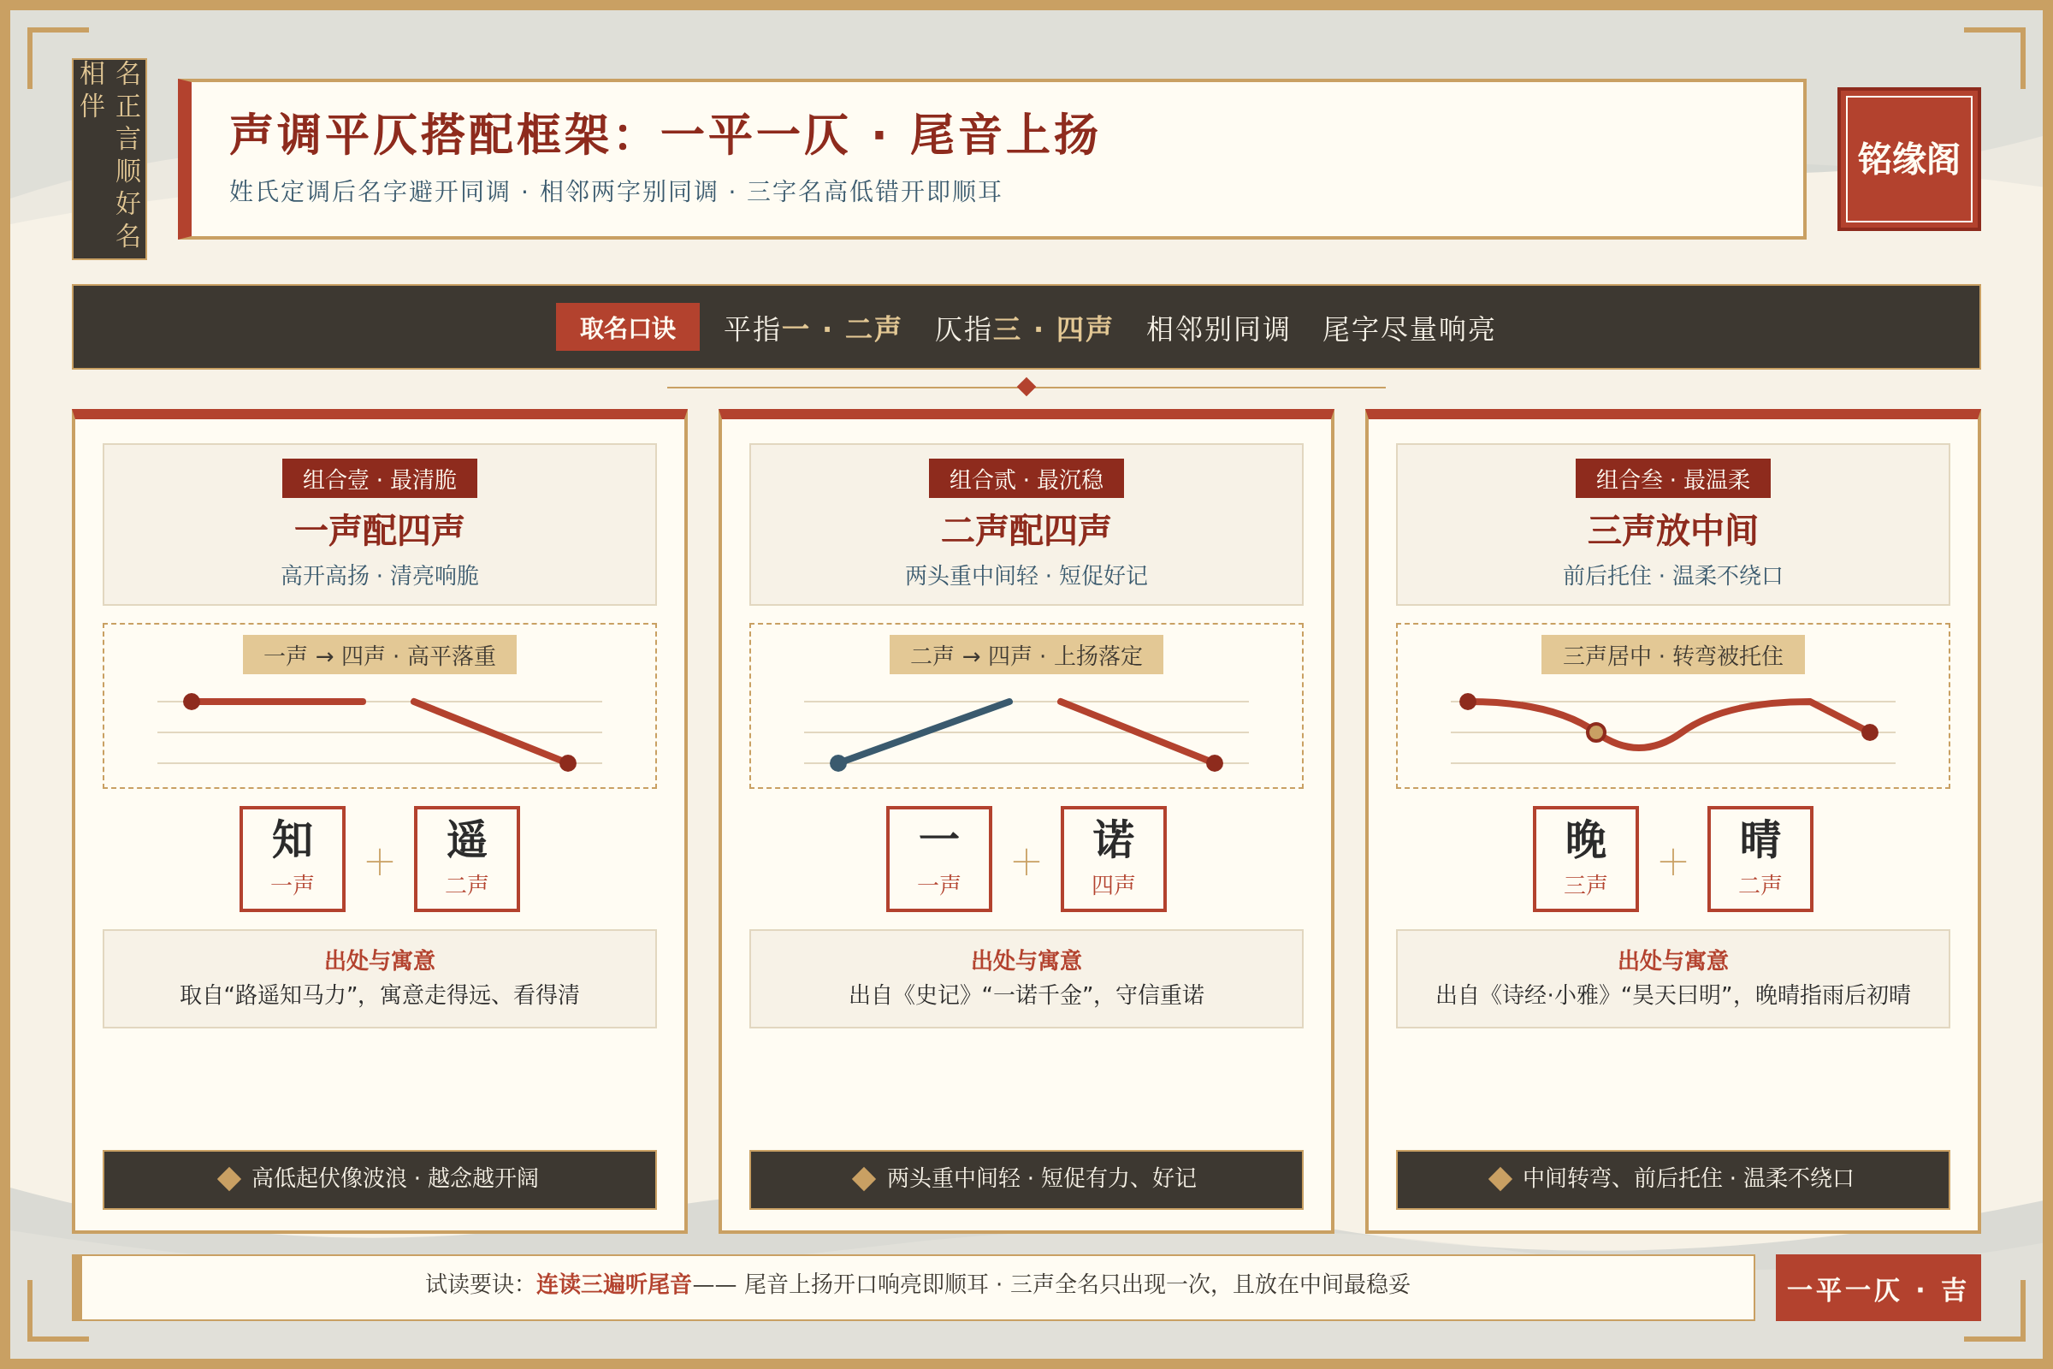This screenshot has width=2053, height=1369.
Task: Select the 晴 character tile
Action: 1760,859
